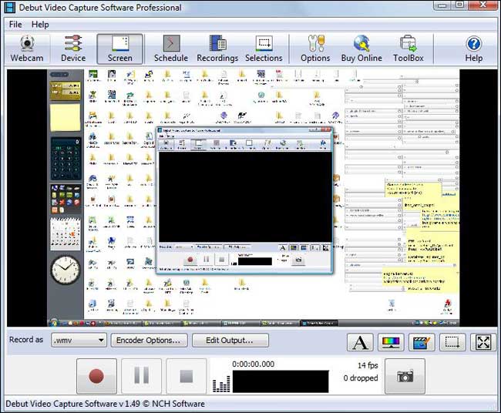Open the ToolBox
The image size is (501, 413).
(408, 49)
